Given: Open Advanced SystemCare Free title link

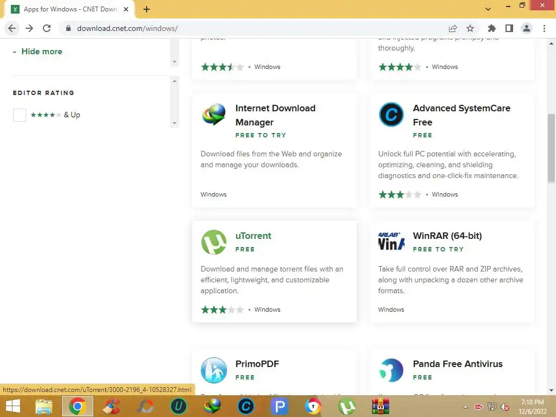Looking at the screenshot, I should [x=462, y=115].
